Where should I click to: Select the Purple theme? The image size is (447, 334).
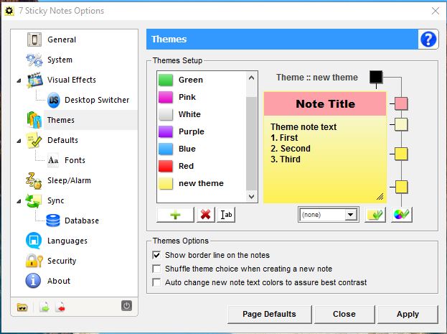click(201, 131)
